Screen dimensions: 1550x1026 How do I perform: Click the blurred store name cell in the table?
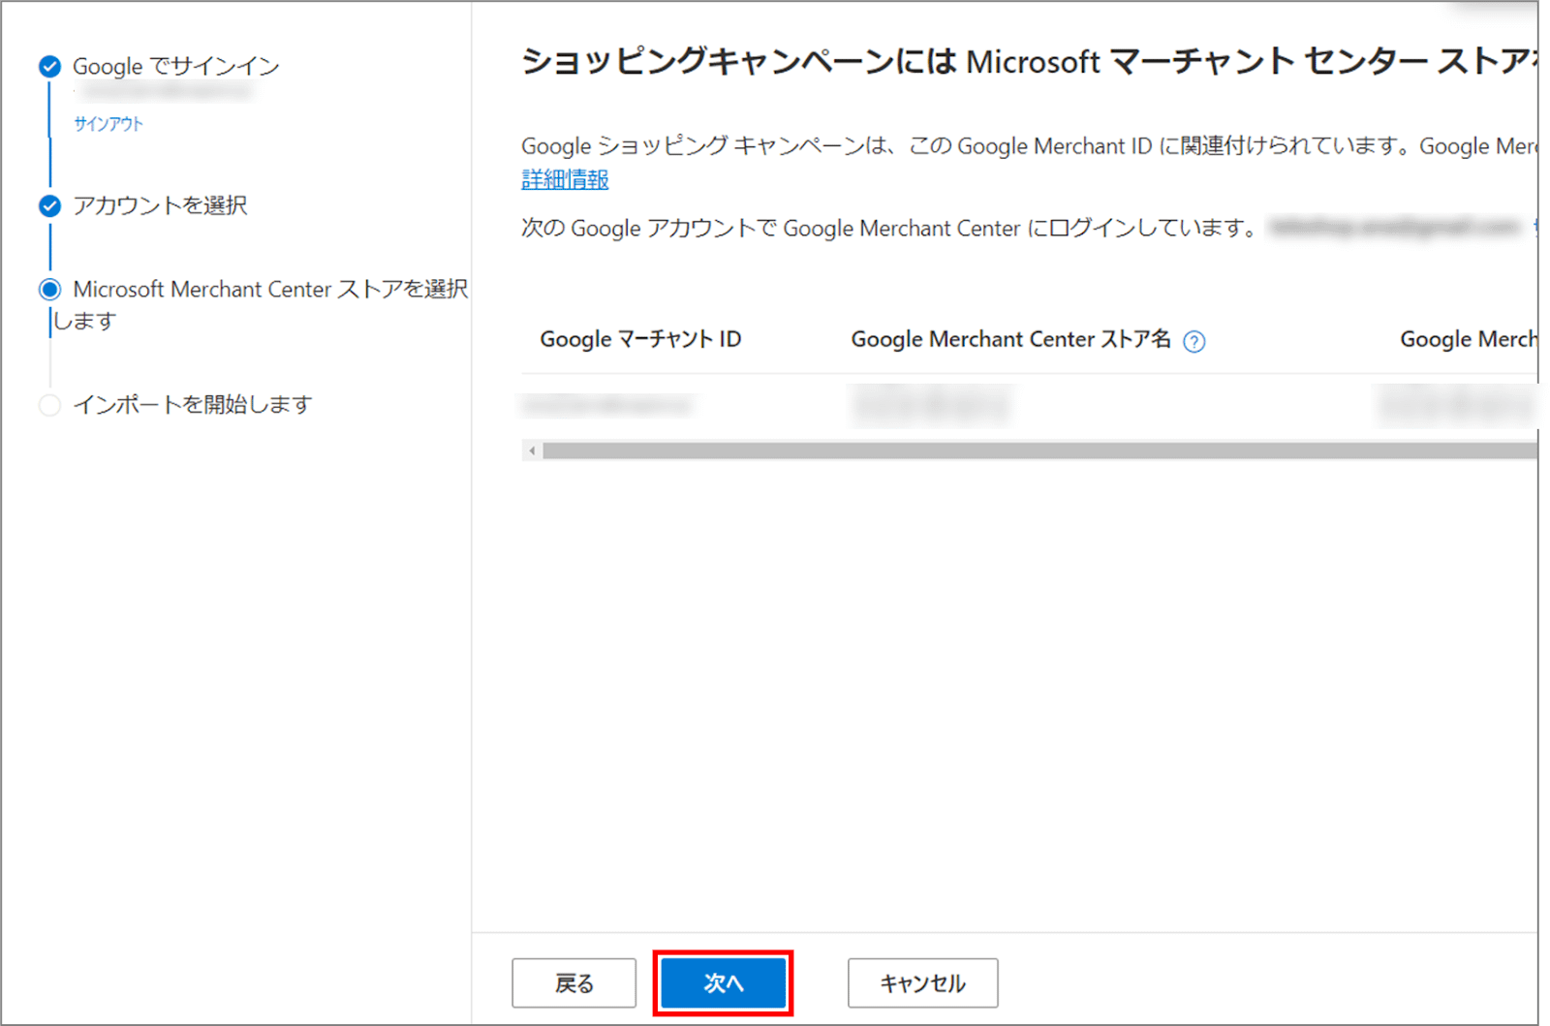[x=931, y=405]
